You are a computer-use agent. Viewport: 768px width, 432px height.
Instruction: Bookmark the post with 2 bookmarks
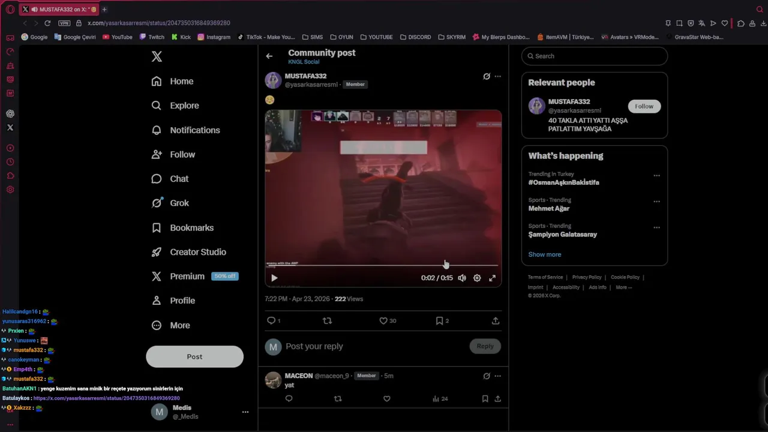point(442,320)
